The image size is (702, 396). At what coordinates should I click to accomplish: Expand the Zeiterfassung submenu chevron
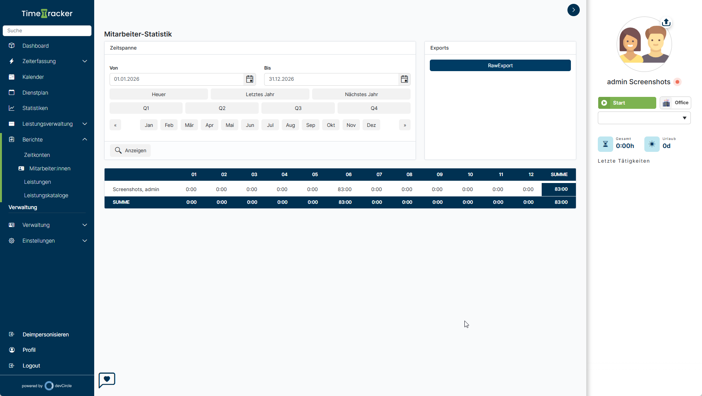[85, 61]
